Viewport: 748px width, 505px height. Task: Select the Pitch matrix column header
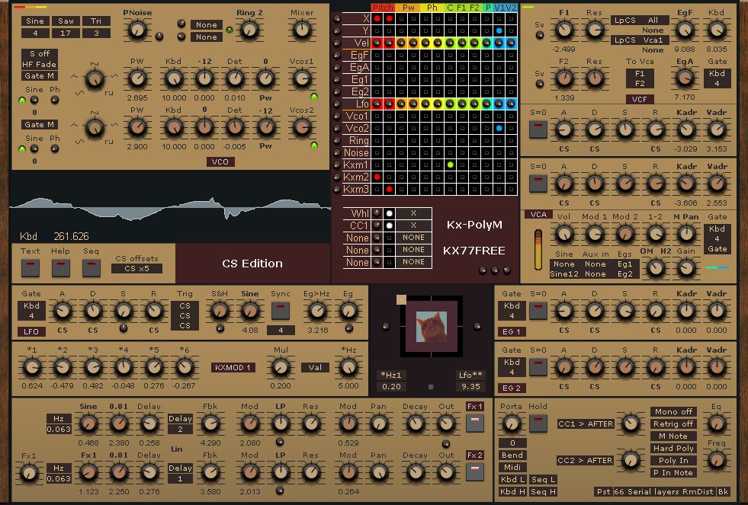(x=383, y=7)
